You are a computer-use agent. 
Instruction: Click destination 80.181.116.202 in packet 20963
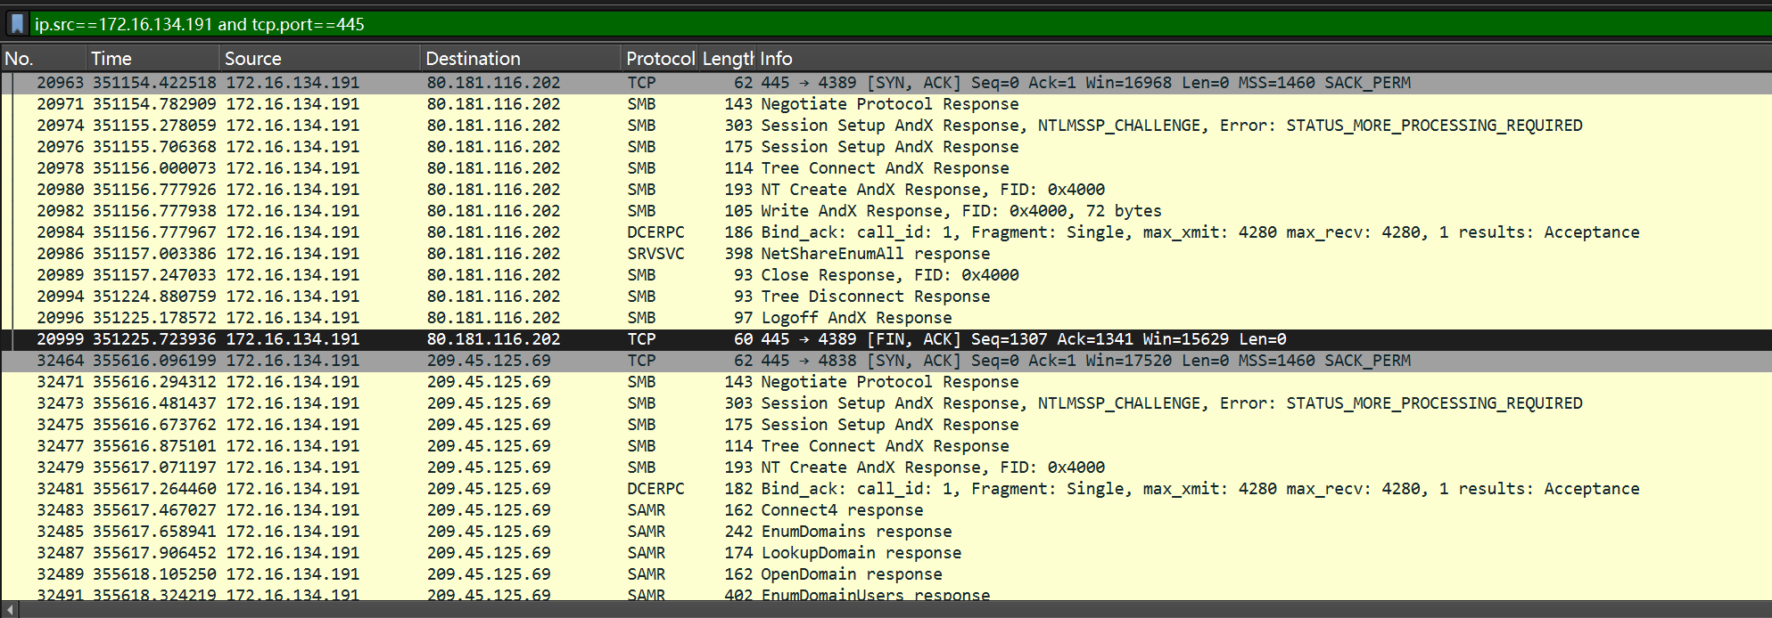pyautogui.click(x=493, y=83)
